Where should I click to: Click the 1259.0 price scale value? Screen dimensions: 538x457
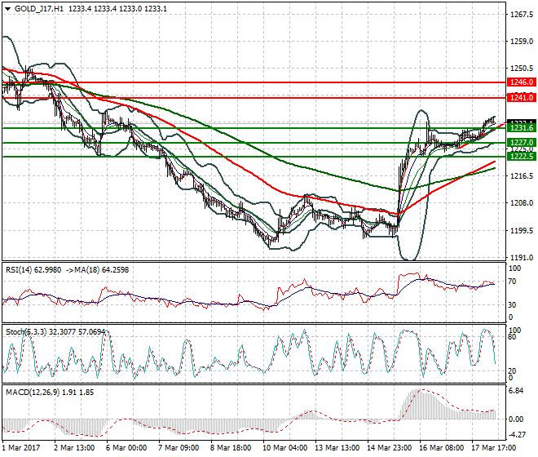522,42
